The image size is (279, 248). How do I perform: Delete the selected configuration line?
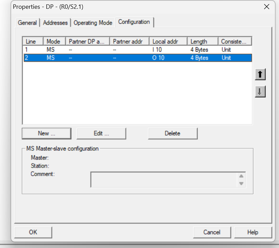[173, 133]
